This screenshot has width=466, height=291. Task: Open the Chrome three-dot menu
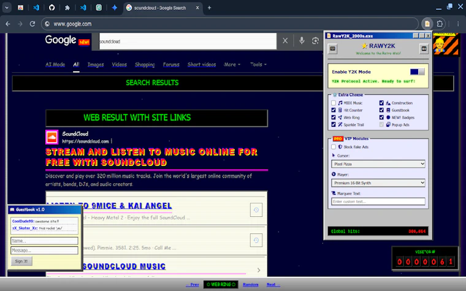point(458,24)
